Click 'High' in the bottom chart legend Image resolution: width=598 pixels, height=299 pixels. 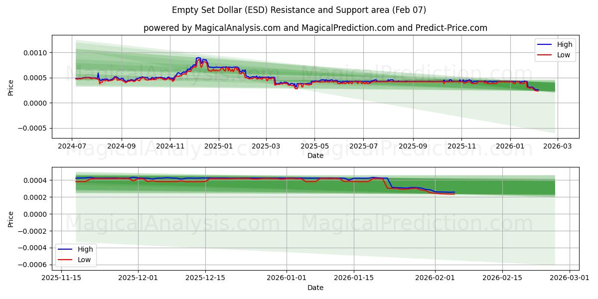pyautogui.click(x=85, y=249)
